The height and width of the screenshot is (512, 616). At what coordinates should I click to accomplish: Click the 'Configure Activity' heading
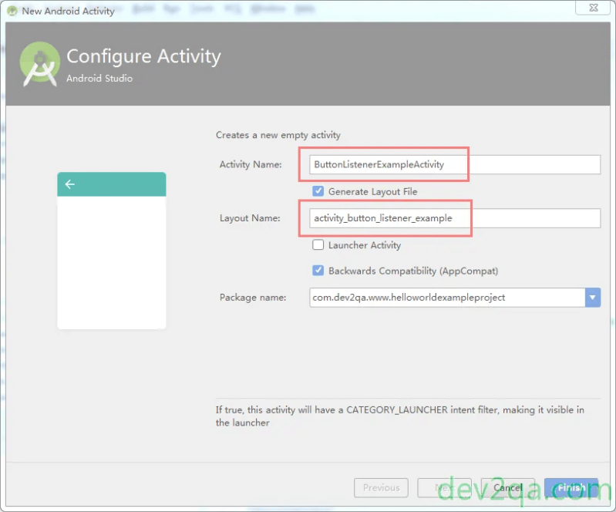click(x=144, y=56)
